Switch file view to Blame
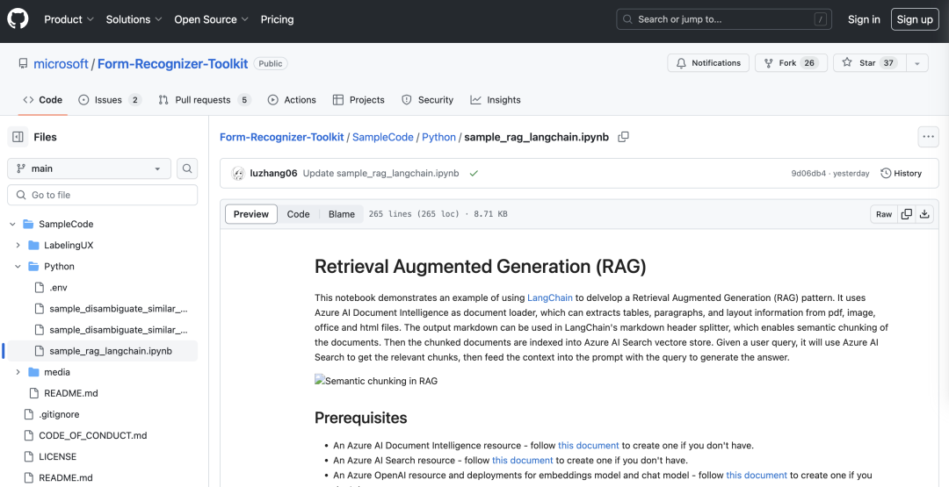The image size is (949, 487). (342, 214)
